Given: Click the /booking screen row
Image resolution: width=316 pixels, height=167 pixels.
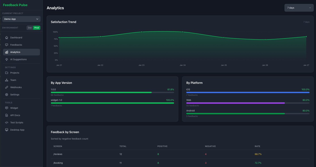Looking at the screenshot, I should click(x=180, y=163).
